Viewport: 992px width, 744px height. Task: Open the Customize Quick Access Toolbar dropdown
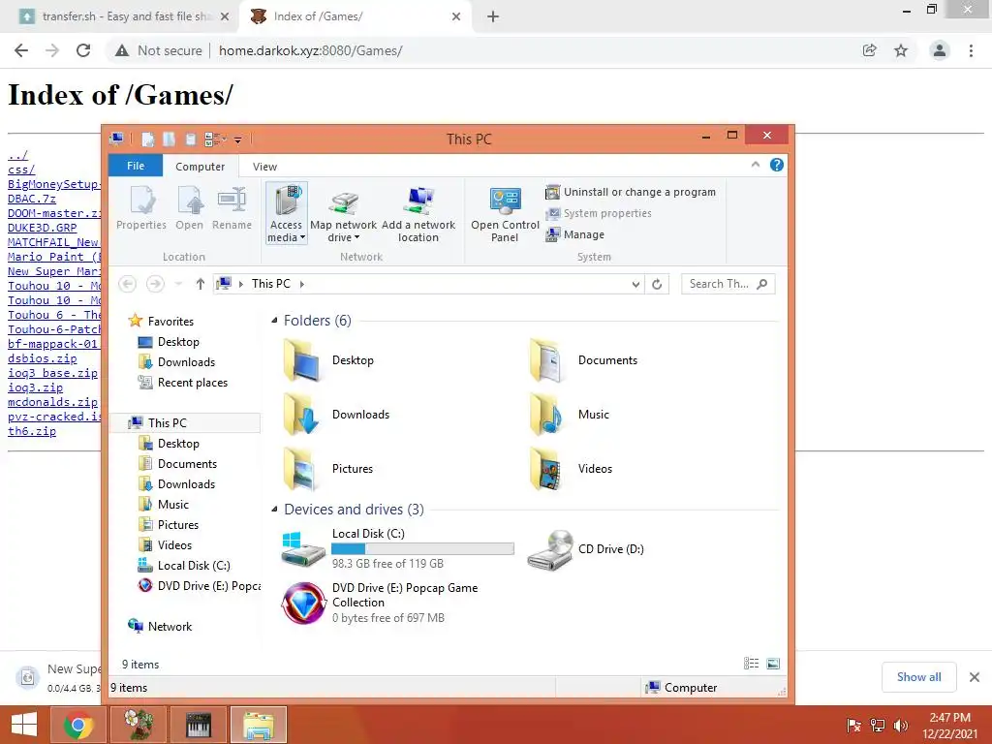coord(238,139)
